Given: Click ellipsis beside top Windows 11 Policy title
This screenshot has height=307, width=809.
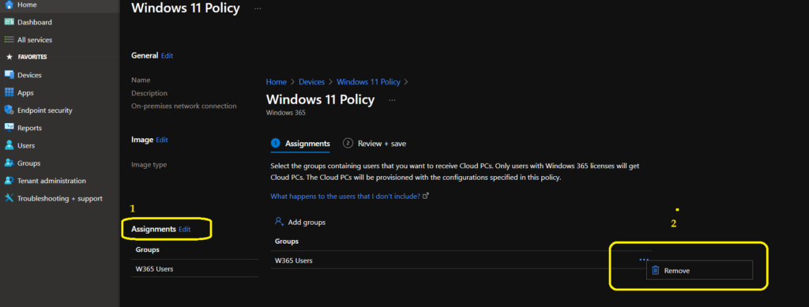Looking at the screenshot, I should coord(258,9).
